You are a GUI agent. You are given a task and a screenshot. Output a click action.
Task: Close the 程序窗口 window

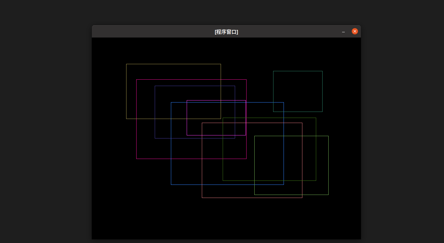355,31
